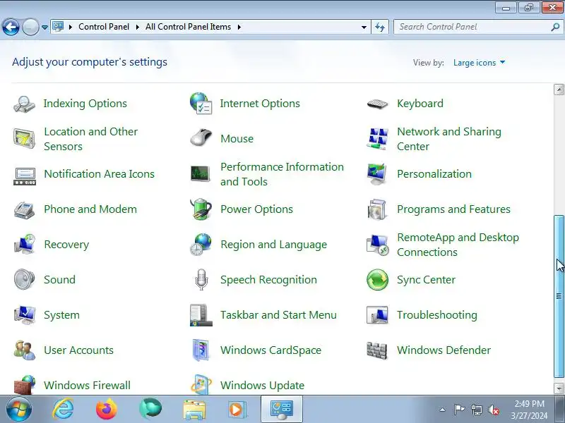Viewport: 565px width, 423px height.
Task: Open the Troubleshooting icon
Action: point(377,314)
